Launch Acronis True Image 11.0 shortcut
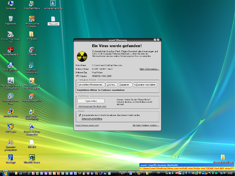This screenshot has width=235, height=176. tap(11, 37)
